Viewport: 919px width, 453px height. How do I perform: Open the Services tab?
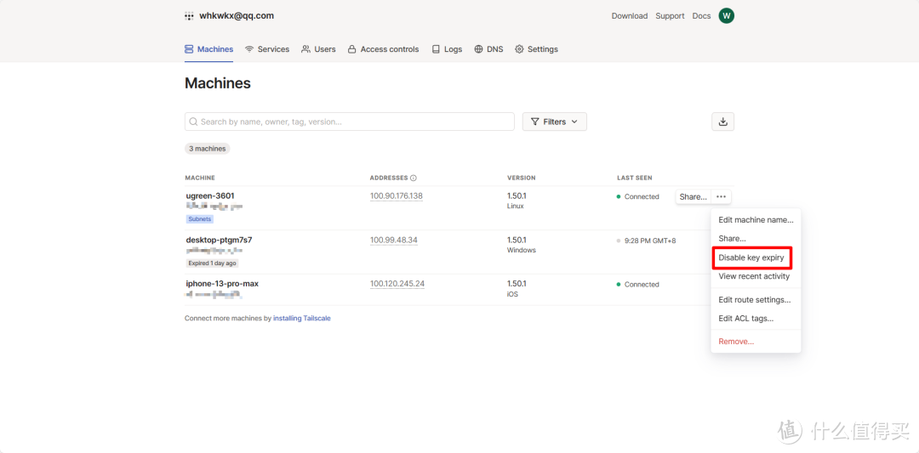(267, 49)
